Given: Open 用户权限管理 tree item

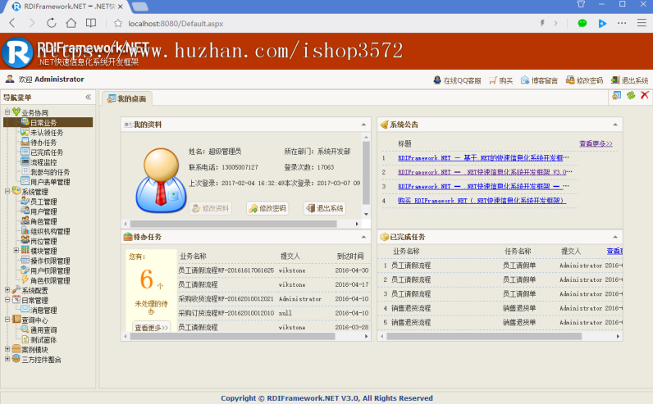Looking at the screenshot, I should click(50, 271).
